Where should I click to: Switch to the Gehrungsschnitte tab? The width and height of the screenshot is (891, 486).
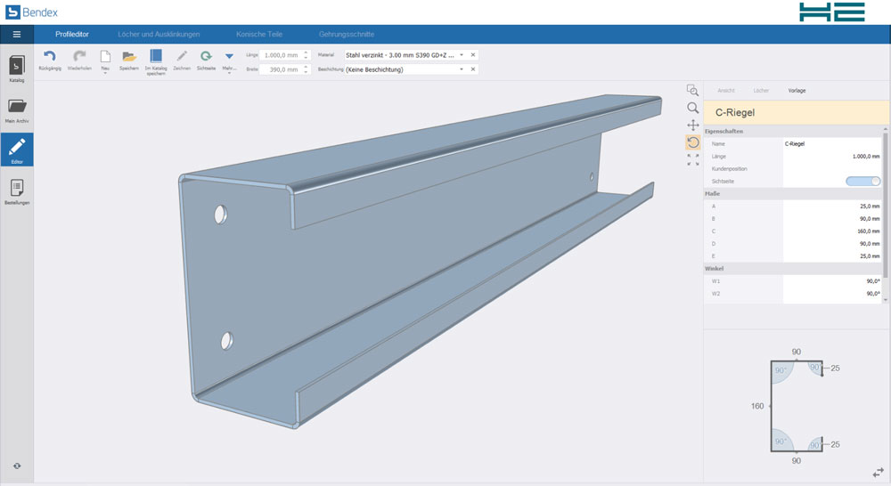tap(347, 34)
